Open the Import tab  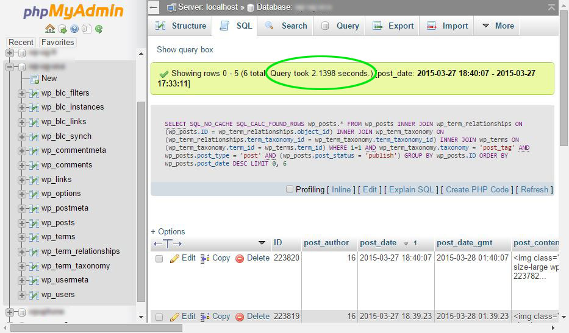point(448,26)
